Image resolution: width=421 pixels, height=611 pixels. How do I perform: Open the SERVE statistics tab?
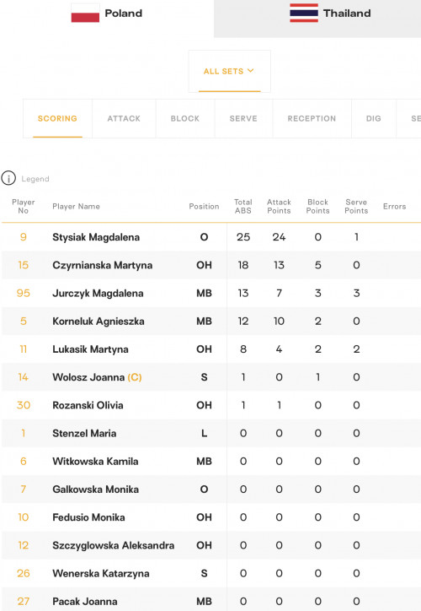[243, 118]
